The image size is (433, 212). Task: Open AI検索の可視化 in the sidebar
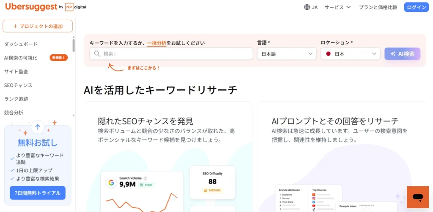click(21, 58)
